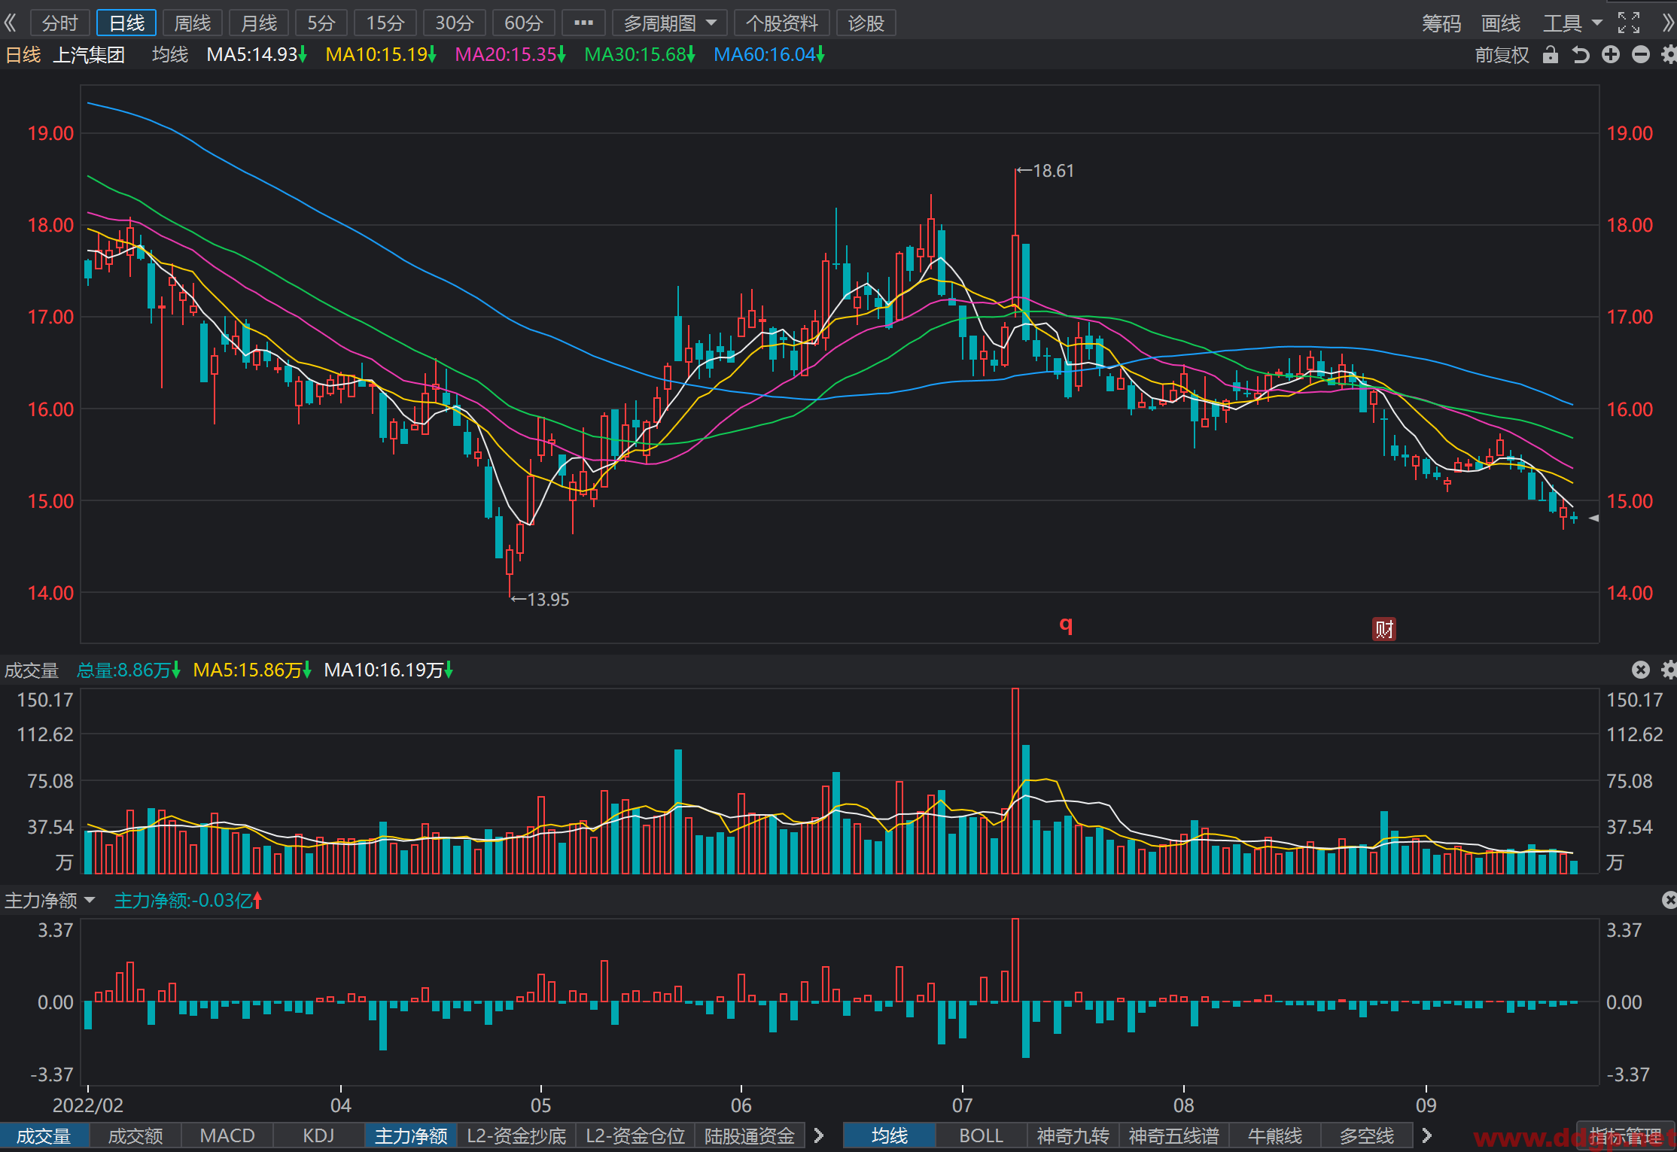Select 月线 monthly chart period
This screenshot has width=1677, height=1152.
pos(259,23)
